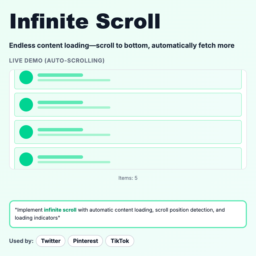Click the green avatar in the third list card
256x256 pixels.
(26, 132)
